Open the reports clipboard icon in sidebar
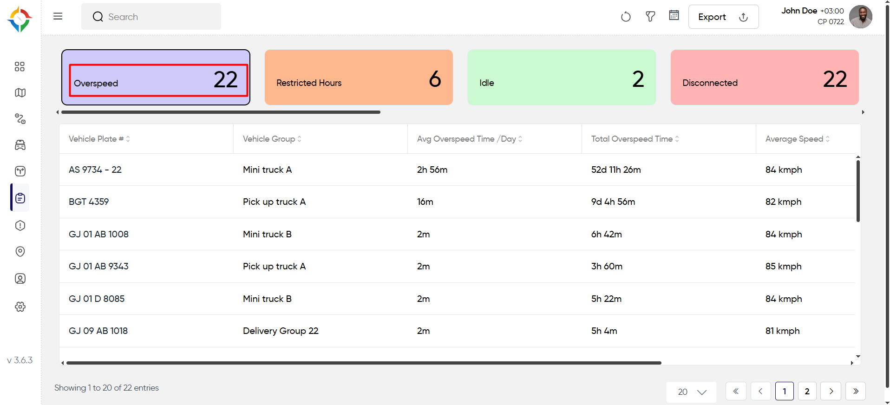 (x=20, y=198)
